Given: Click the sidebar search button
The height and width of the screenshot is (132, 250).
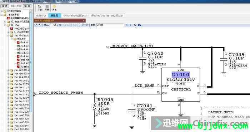Looking at the screenshot, I should 27,6.
